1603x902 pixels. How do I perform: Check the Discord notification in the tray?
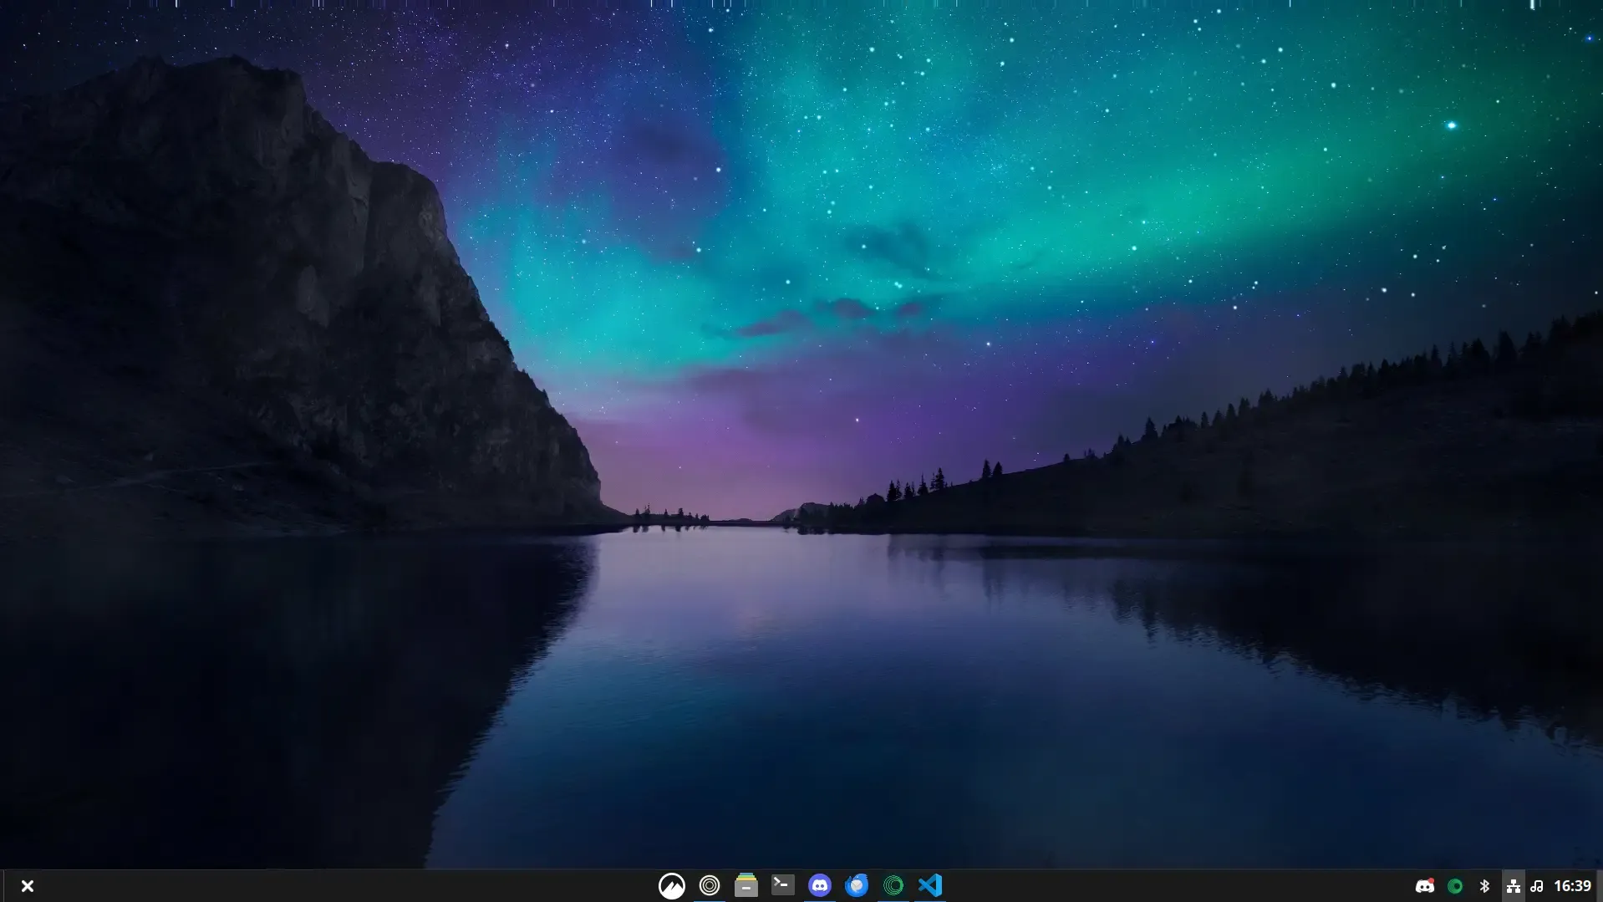pyautogui.click(x=1427, y=886)
